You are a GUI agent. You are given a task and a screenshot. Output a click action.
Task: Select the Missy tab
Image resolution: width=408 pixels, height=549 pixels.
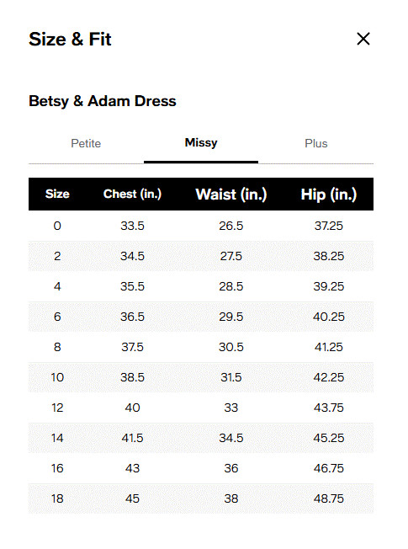[x=201, y=143]
